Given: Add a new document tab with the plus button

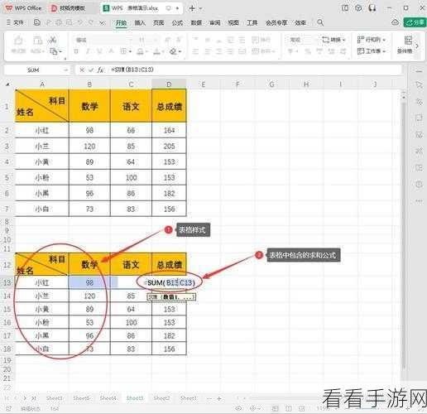Looking at the screenshot, I should 192,8.
